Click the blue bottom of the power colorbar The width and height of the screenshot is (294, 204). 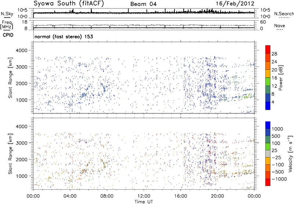pos(268,106)
